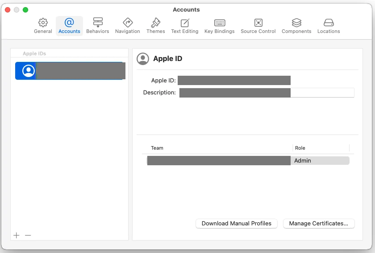Open the Components layers icon
Image resolution: width=375 pixels, height=253 pixels.
click(296, 23)
